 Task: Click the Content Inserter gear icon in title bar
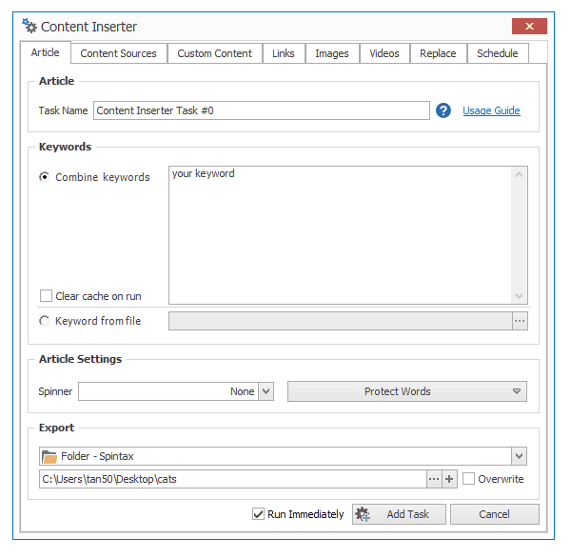coord(30,26)
